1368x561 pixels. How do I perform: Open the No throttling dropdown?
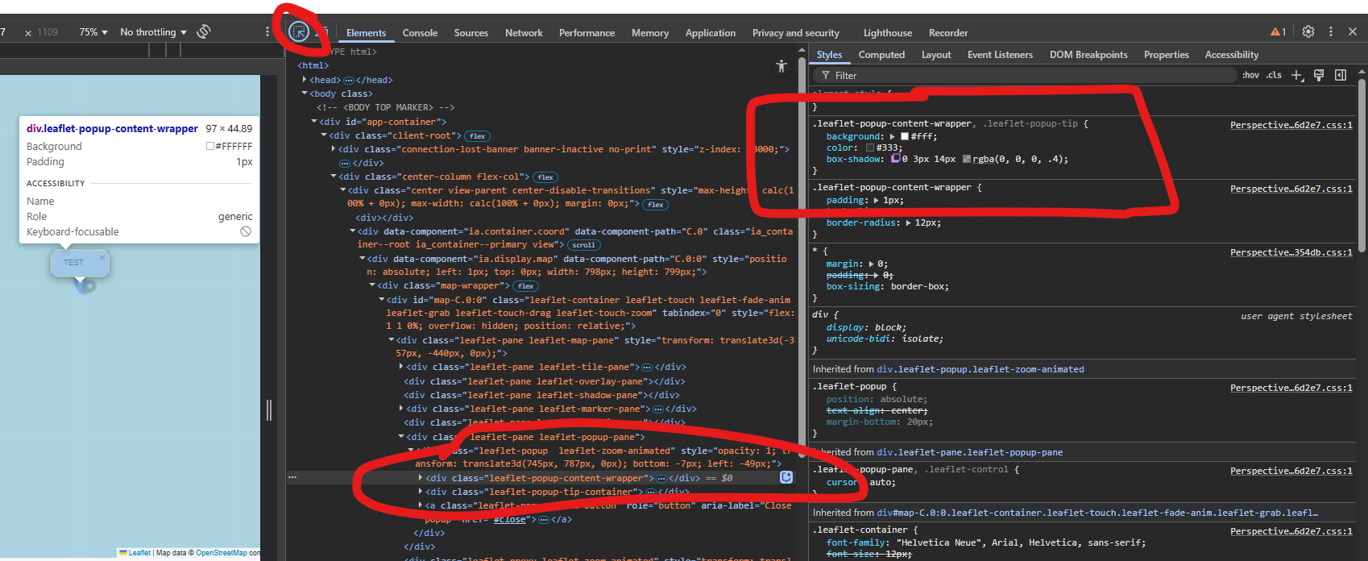coord(153,32)
